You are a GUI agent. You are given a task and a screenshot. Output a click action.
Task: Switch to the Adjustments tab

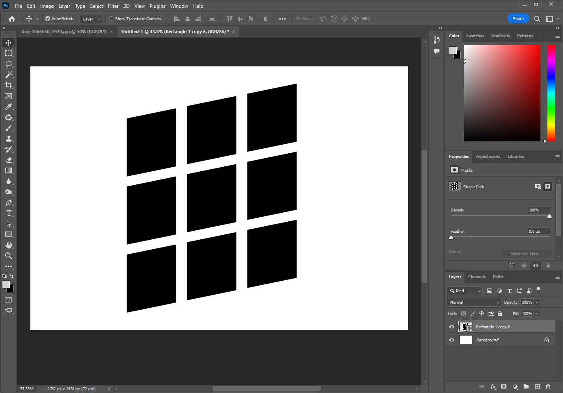click(x=488, y=157)
